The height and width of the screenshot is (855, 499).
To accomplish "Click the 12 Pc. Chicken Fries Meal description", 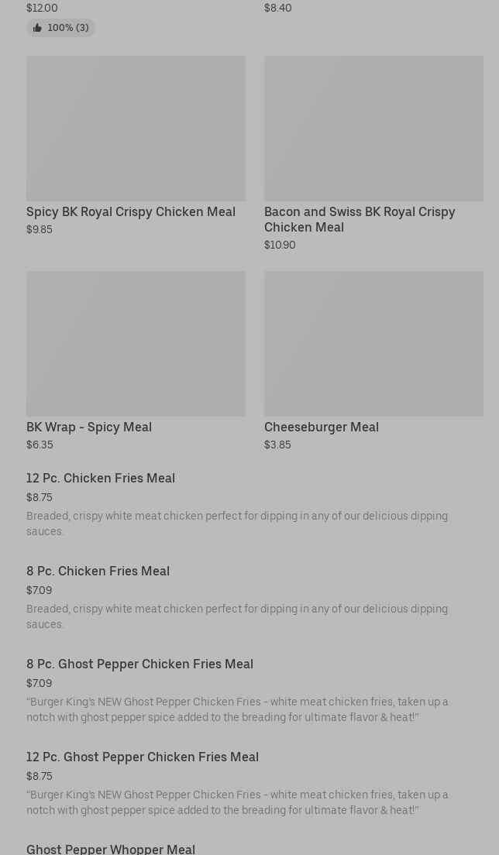I will click(x=237, y=524).
